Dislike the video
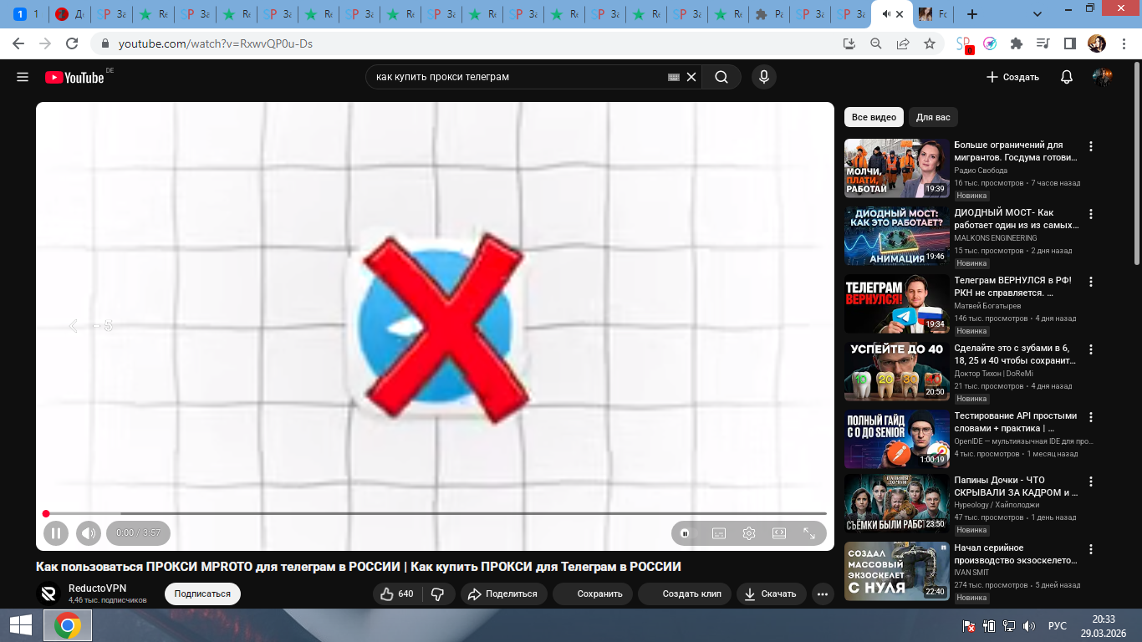 tap(438, 594)
